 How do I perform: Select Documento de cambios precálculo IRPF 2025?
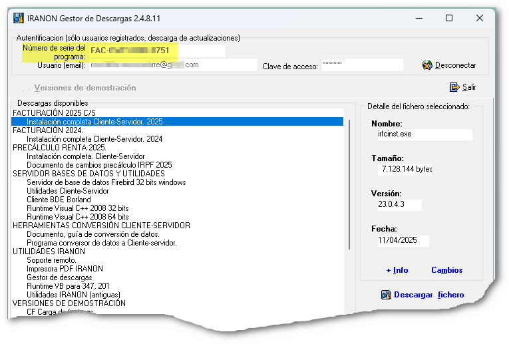click(99, 165)
